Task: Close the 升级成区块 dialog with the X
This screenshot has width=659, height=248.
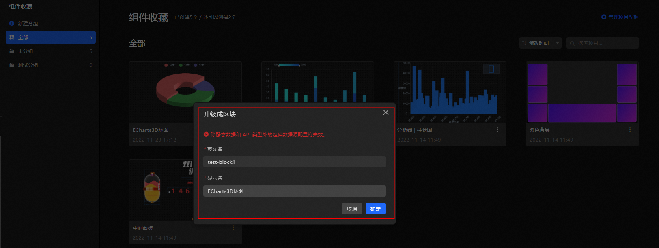Action: (x=386, y=112)
